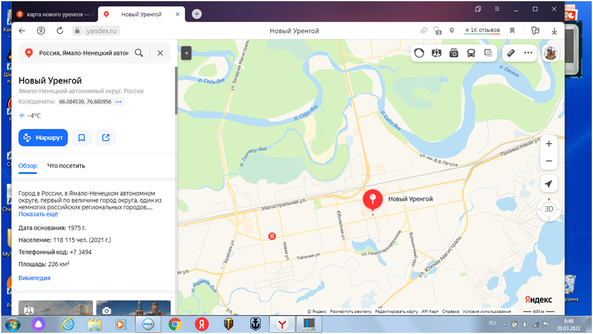Open Google Chrome from the taskbar
Screen dimensions: 593x334
tap(175, 324)
